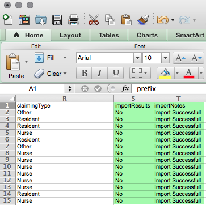
Task: Click the Select All corner button
Action: (x=8, y=99)
